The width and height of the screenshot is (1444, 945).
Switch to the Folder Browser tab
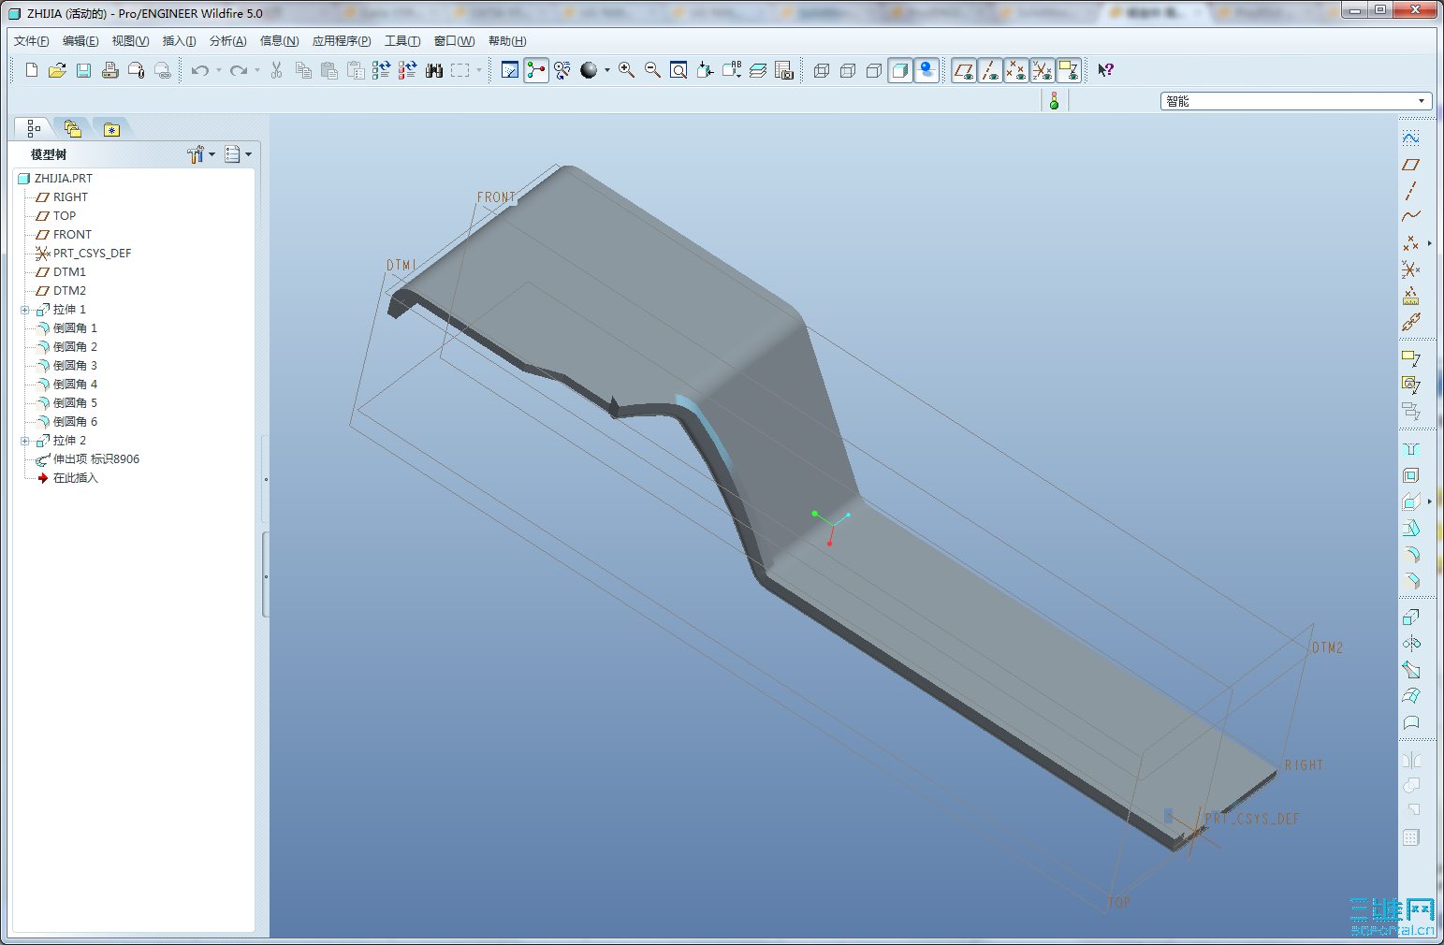pyautogui.click(x=73, y=128)
